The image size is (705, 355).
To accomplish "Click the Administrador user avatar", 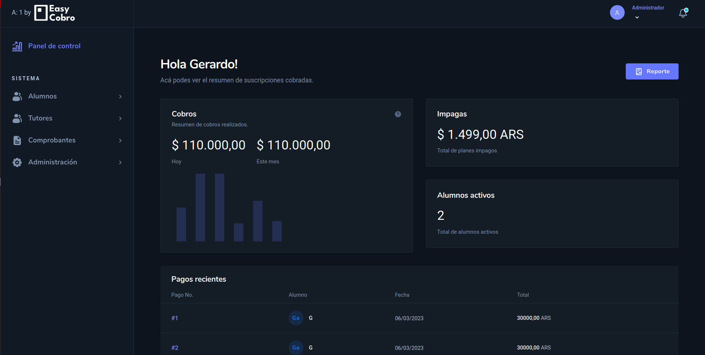I will [x=617, y=12].
